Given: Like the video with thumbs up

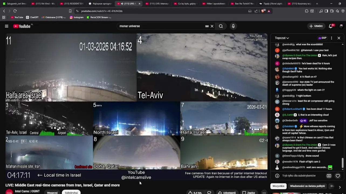Looking at the screenshot, I should pyautogui.click(x=195, y=193).
